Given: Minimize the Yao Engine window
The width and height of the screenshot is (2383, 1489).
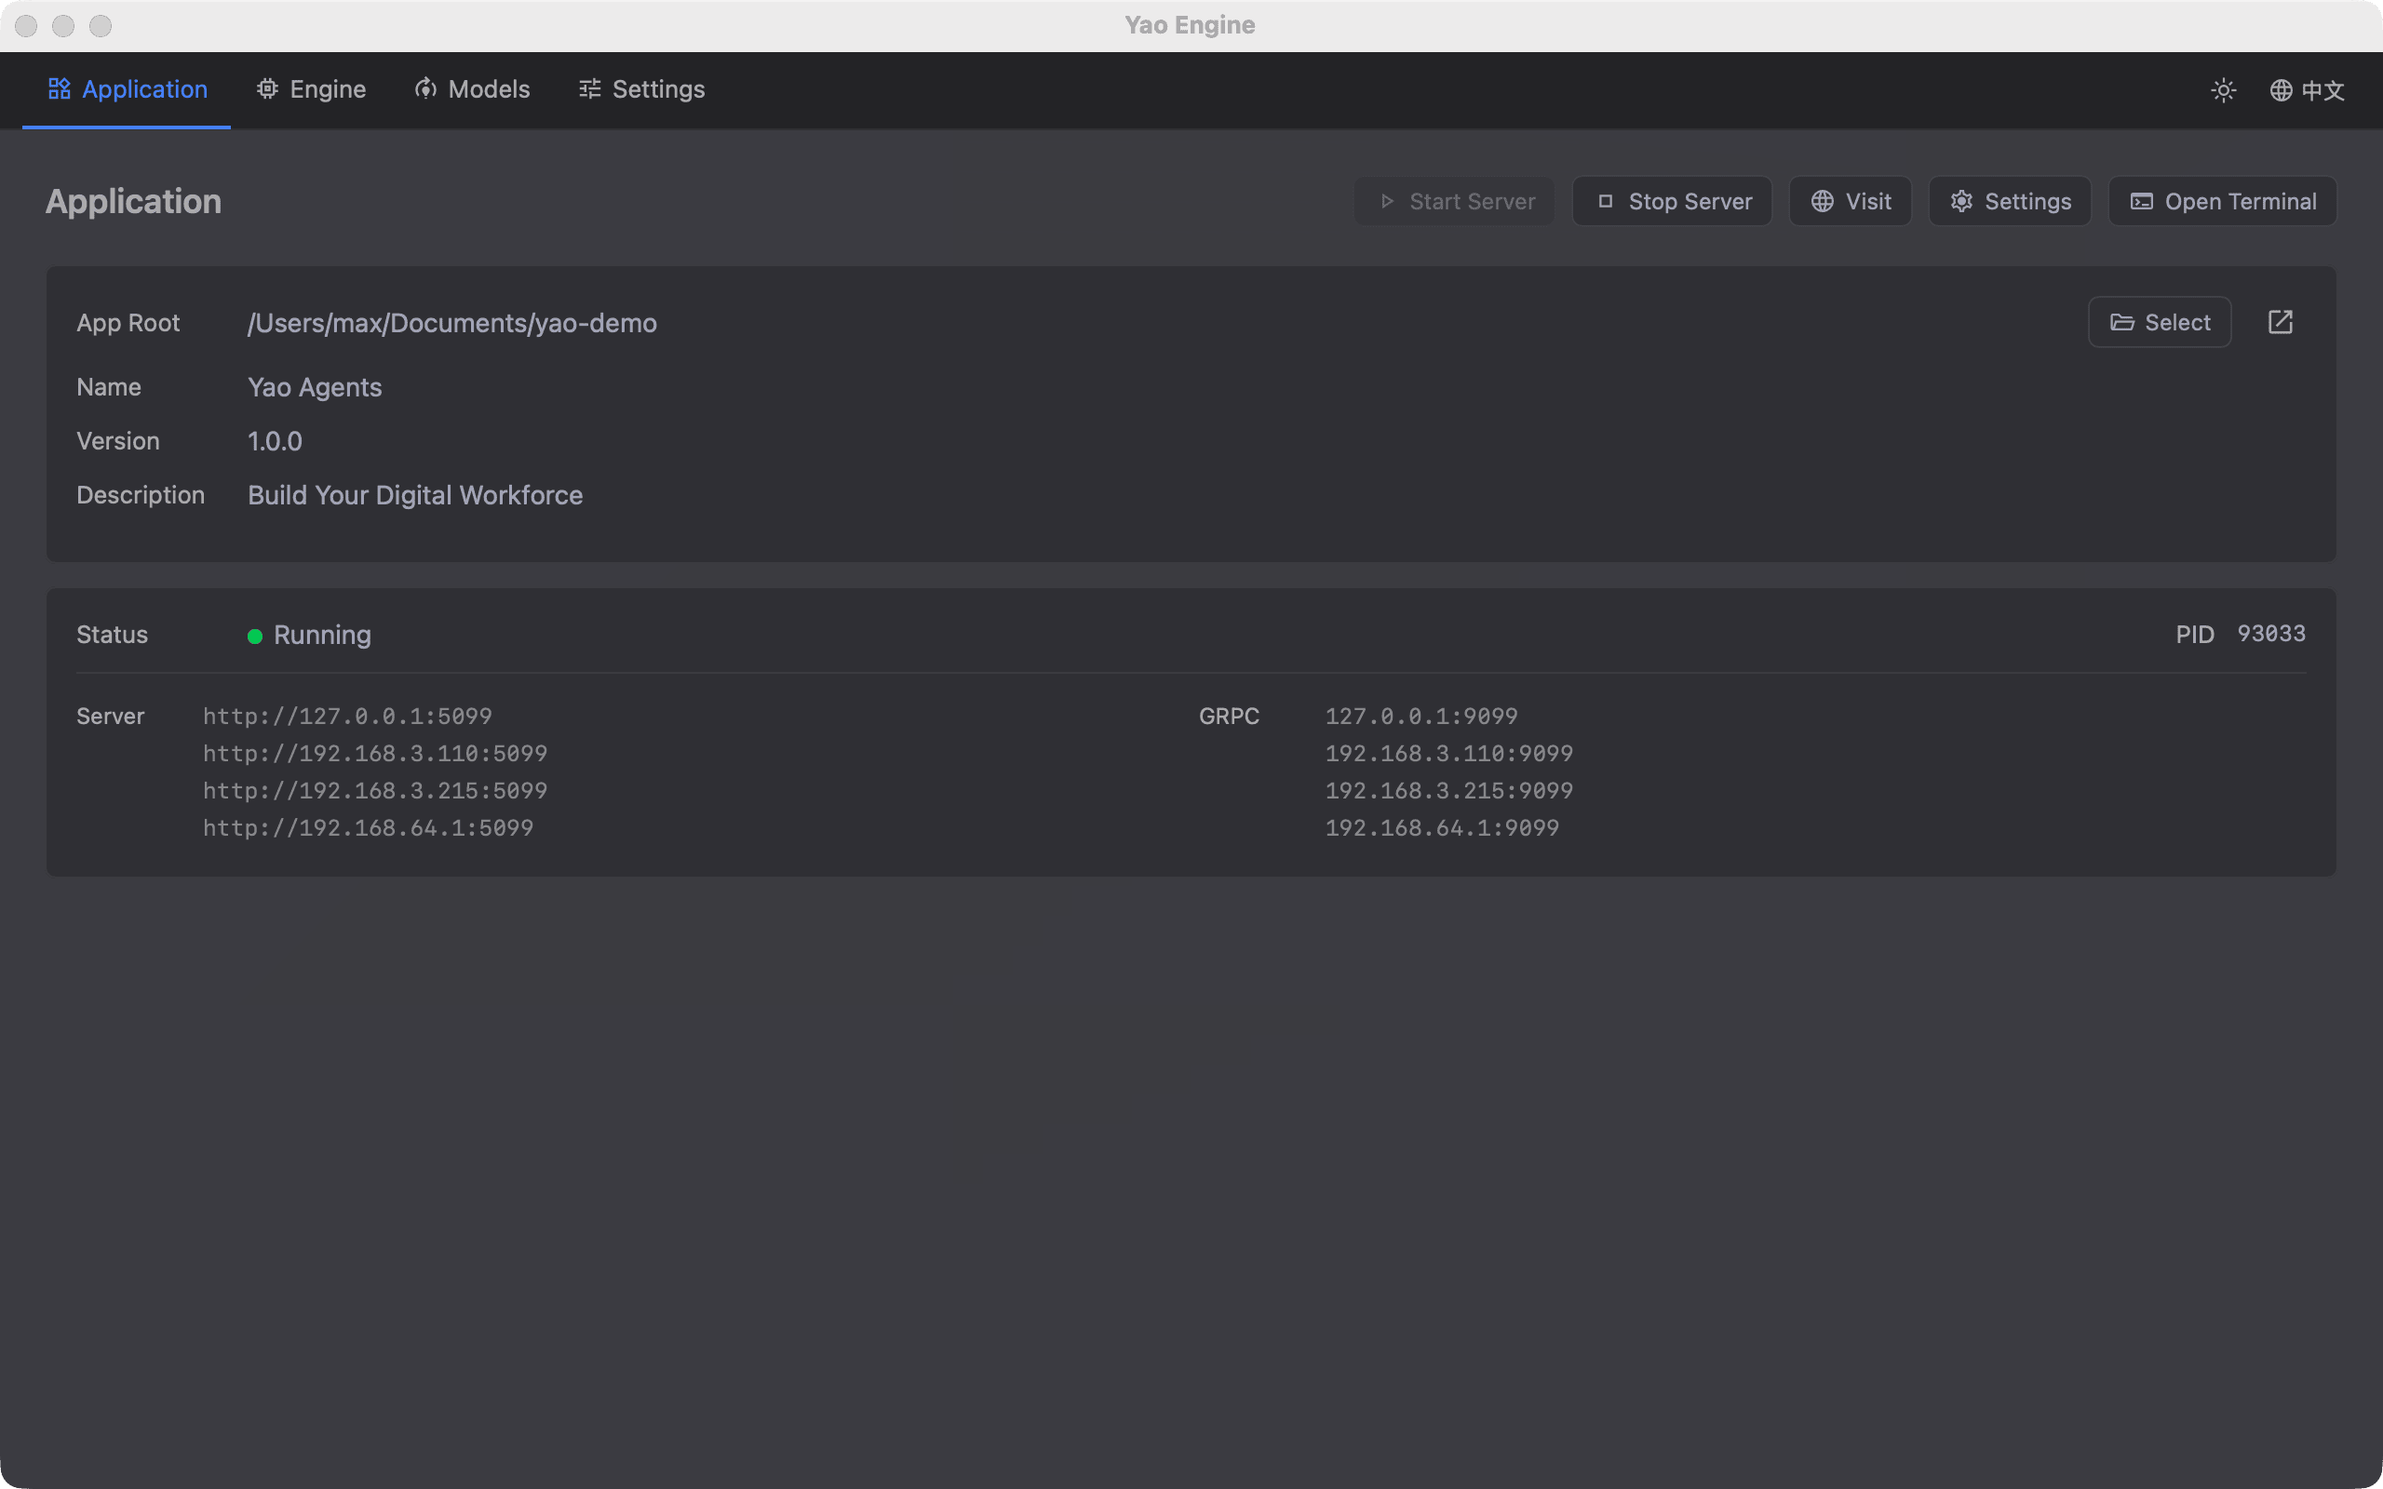Looking at the screenshot, I should pyautogui.click(x=63, y=26).
